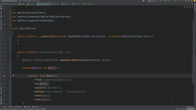Screen dimensions: 196x110
Task: Start debugging with the green bug icon
Action: (164, 1)
